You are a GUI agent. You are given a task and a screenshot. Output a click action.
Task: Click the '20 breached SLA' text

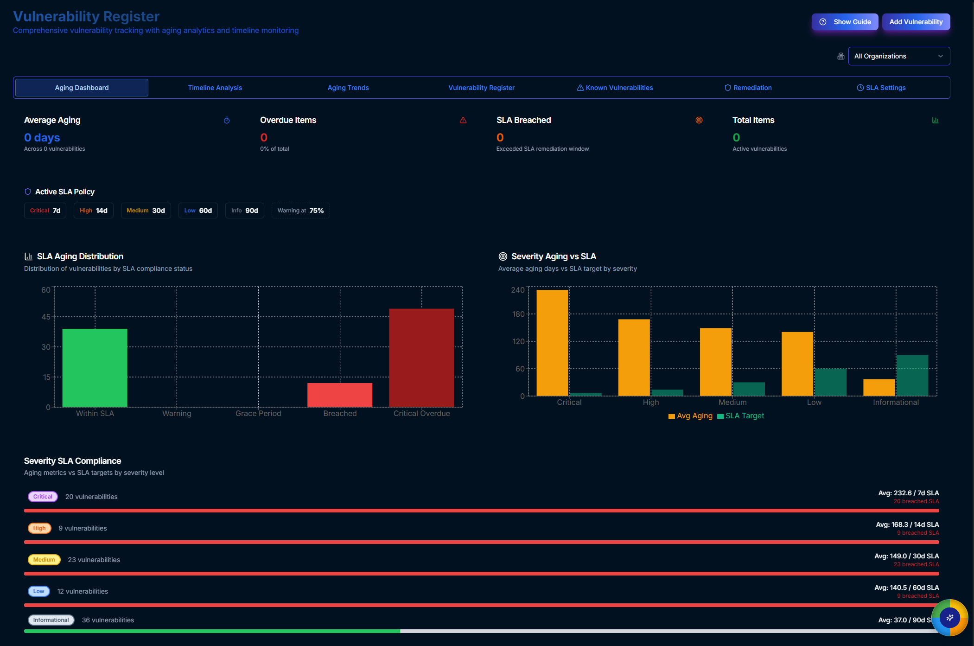click(916, 501)
